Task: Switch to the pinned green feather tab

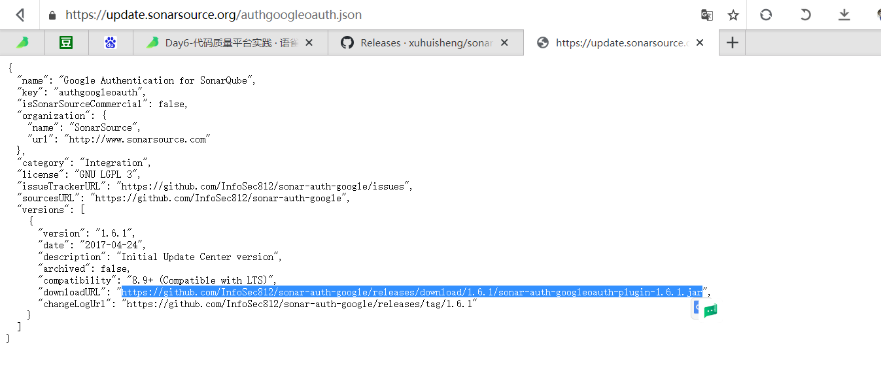Action: tap(22, 42)
